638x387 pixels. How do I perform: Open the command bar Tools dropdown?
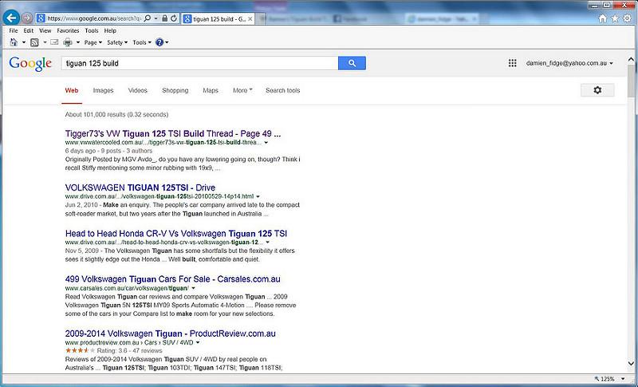coord(142,42)
